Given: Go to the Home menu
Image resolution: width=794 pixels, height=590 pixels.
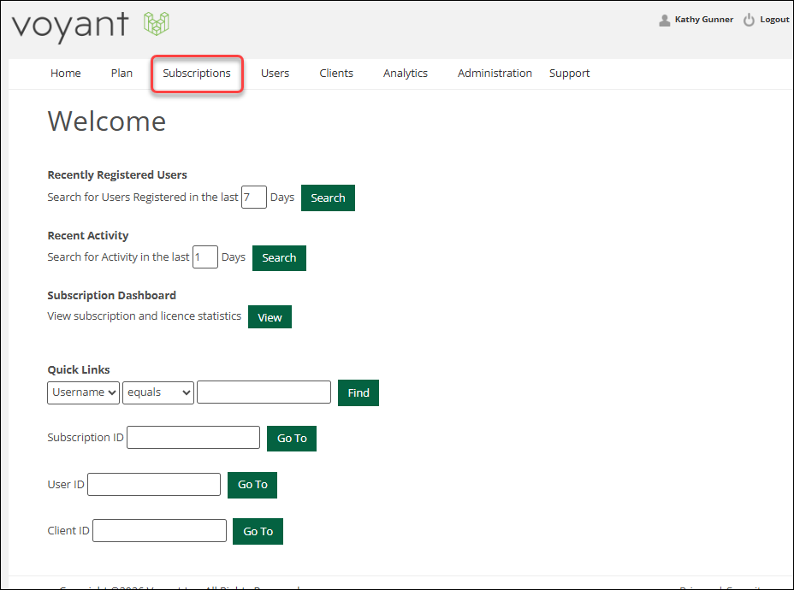Looking at the screenshot, I should click(x=65, y=74).
